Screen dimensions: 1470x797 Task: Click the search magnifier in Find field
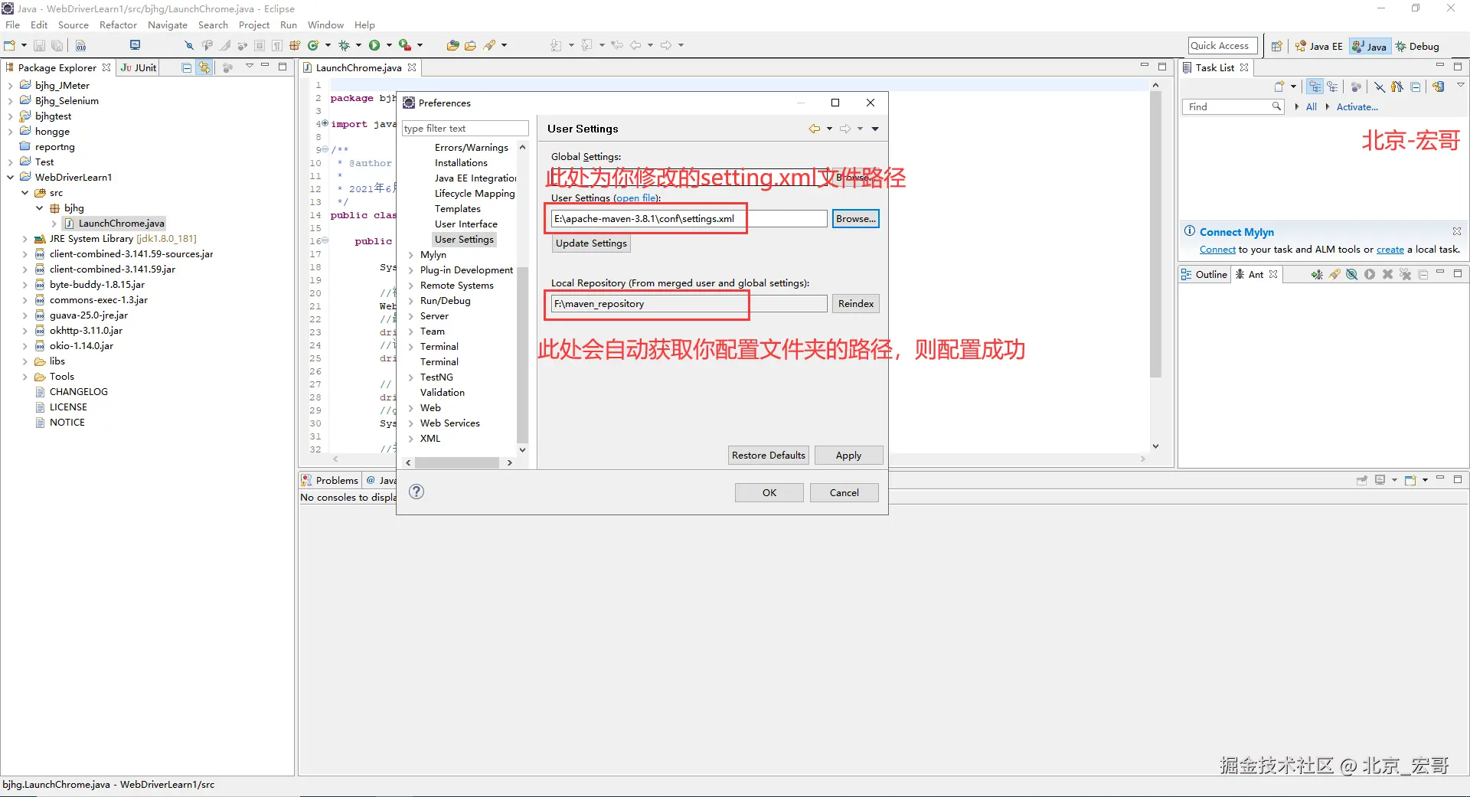click(x=1276, y=106)
